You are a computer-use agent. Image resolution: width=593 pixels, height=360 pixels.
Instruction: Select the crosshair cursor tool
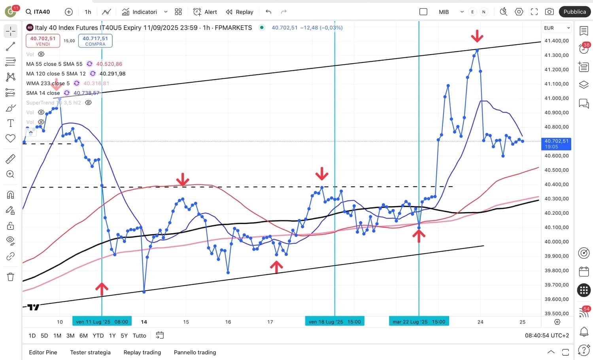[11, 31]
